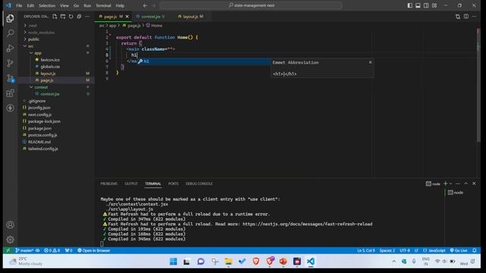Open the File menu
The height and width of the screenshot is (273, 486).
pyautogui.click(x=19, y=5)
